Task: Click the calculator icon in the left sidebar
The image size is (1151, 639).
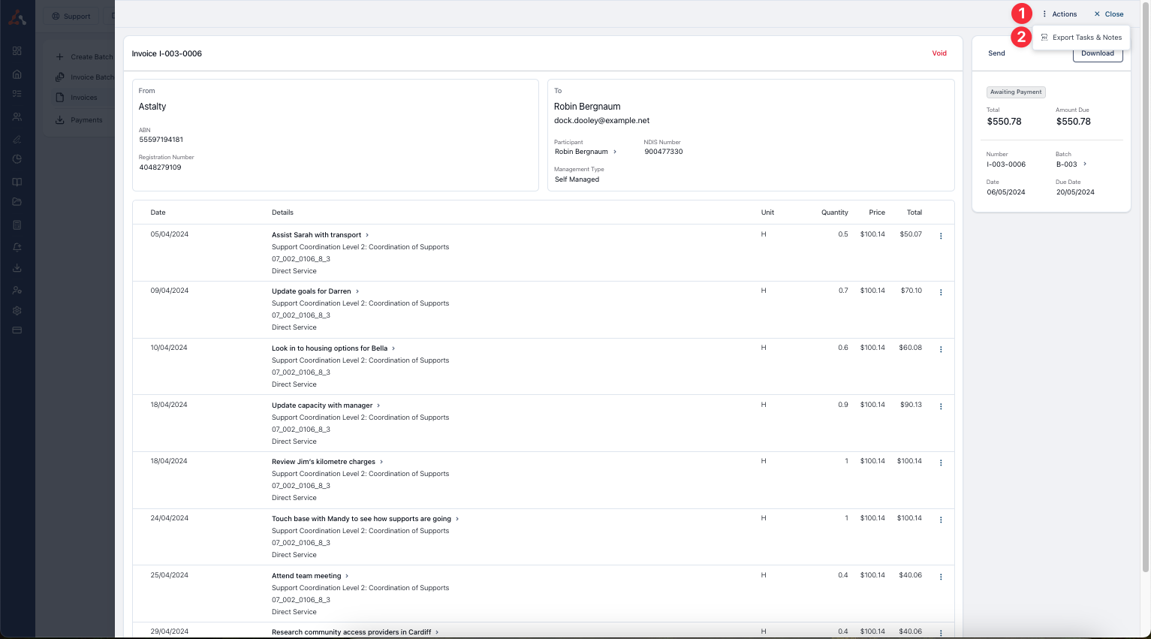Action: click(17, 225)
